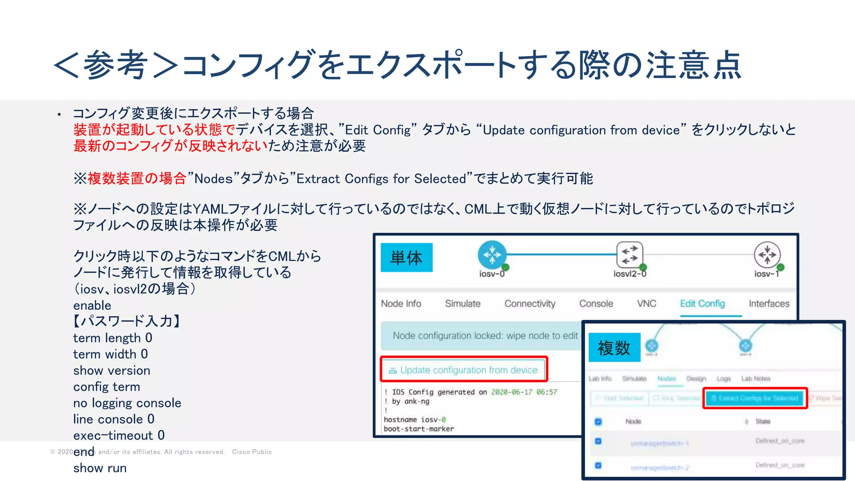Open the Design tab
The width and height of the screenshot is (855, 481).
(x=696, y=378)
